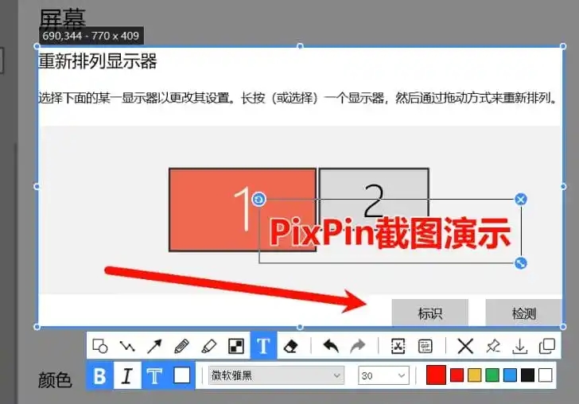This screenshot has height=404, width=579.
Task: Select the arrow annotation tool
Action: click(154, 346)
